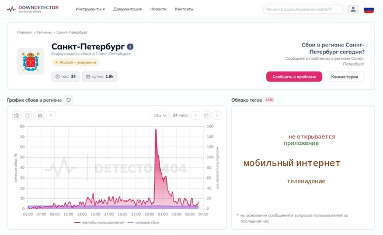Click the data table icon in chart toolbar
This screenshot has height=235, width=383.
point(27,116)
